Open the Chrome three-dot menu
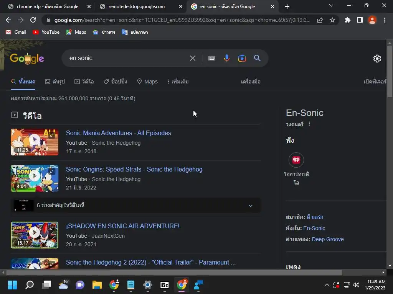 point(385,20)
